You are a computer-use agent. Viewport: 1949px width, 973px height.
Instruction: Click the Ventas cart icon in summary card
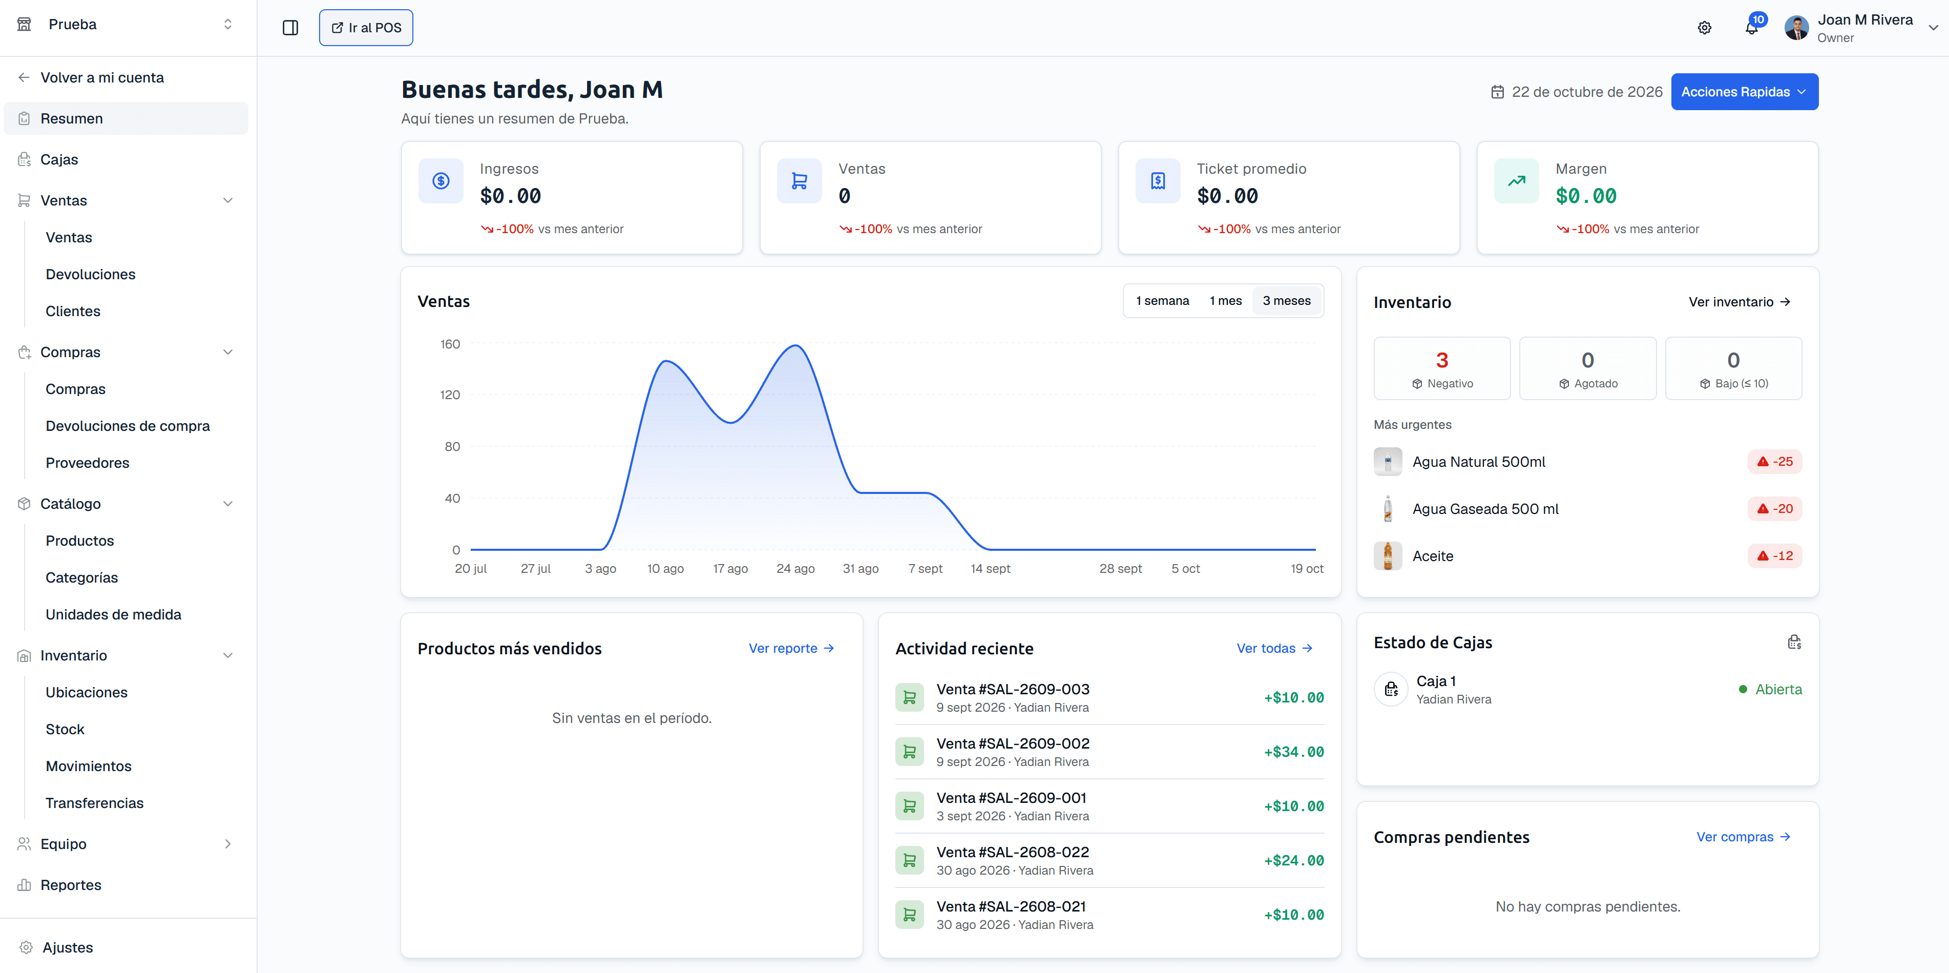pyautogui.click(x=799, y=181)
